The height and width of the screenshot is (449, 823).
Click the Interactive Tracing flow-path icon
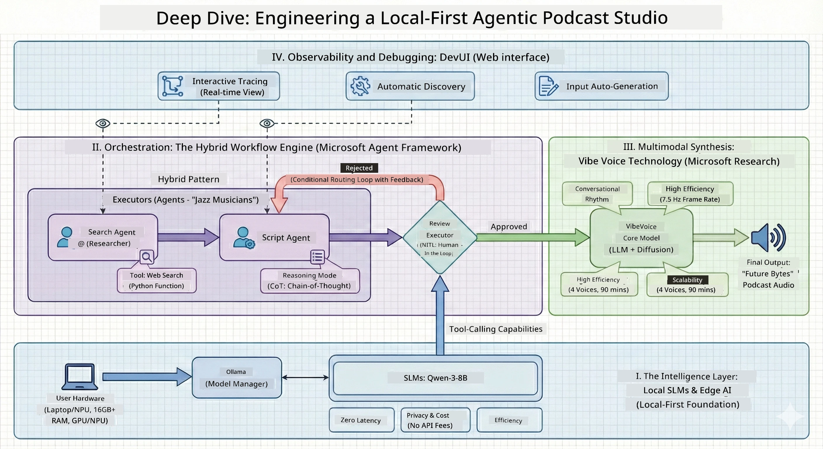[172, 86]
